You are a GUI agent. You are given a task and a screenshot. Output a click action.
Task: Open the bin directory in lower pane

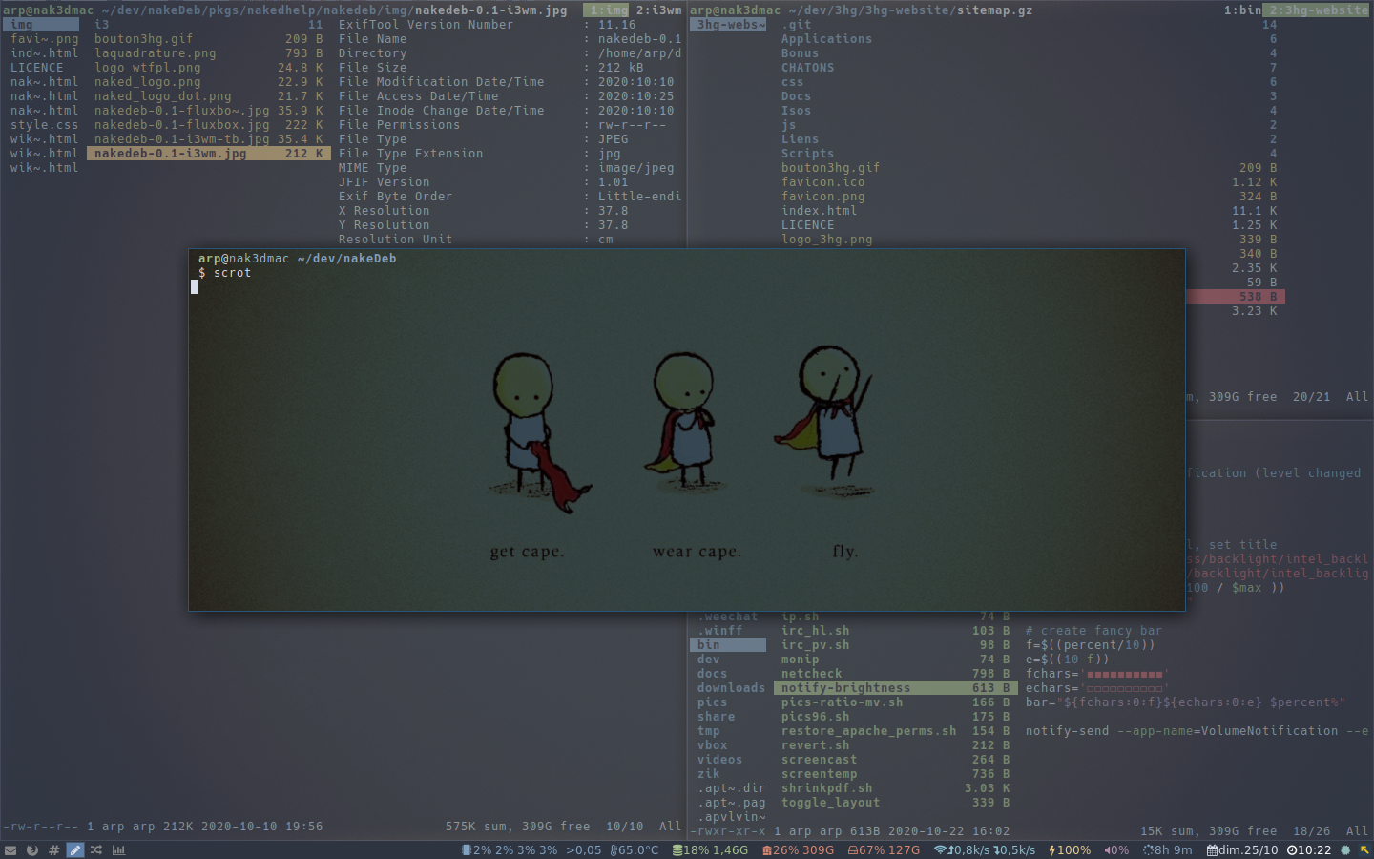[x=728, y=645]
